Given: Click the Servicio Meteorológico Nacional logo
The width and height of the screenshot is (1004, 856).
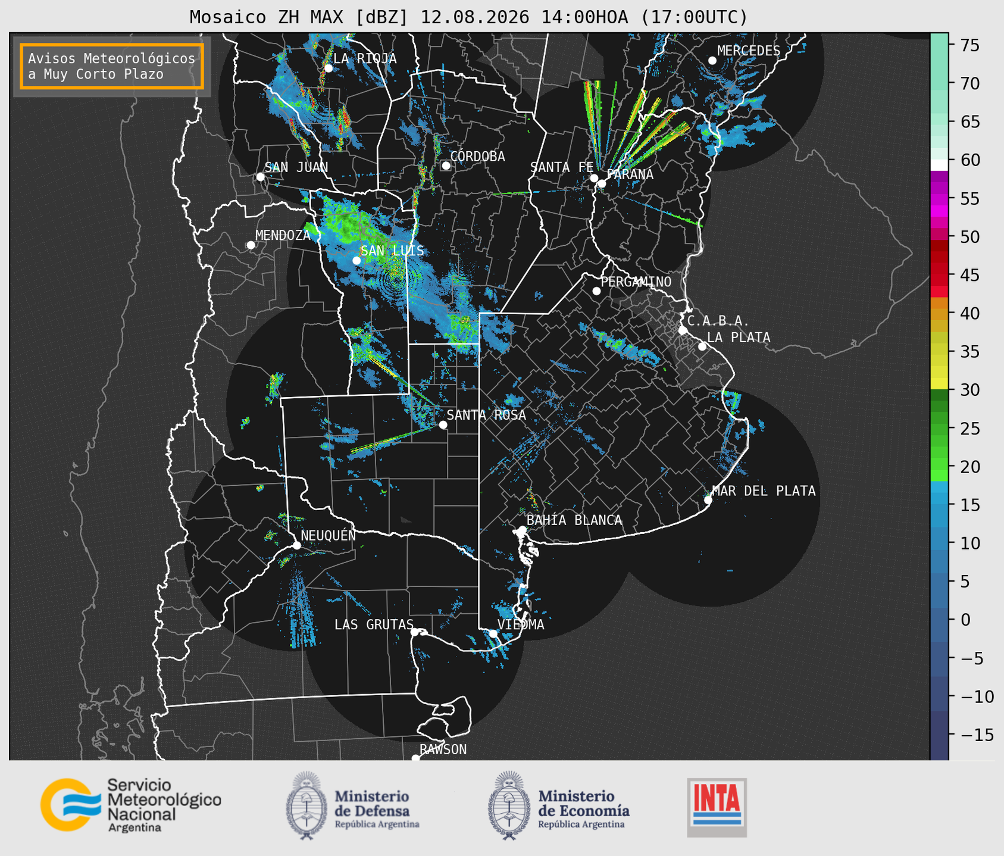Looking at the screenshot, I should tap(130, 804).
